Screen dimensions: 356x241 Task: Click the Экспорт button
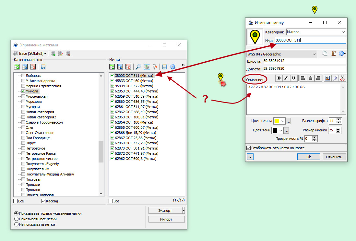165,211
